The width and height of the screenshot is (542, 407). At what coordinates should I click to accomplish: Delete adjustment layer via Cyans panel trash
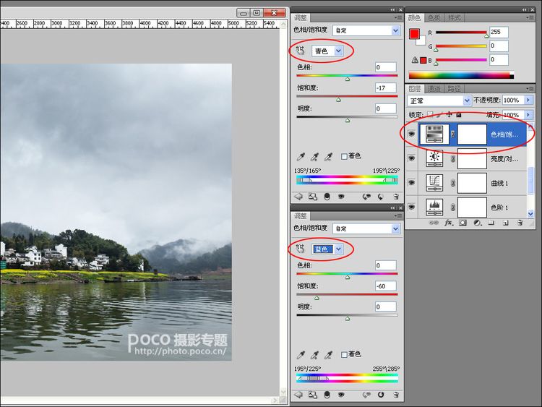(396, 197)
